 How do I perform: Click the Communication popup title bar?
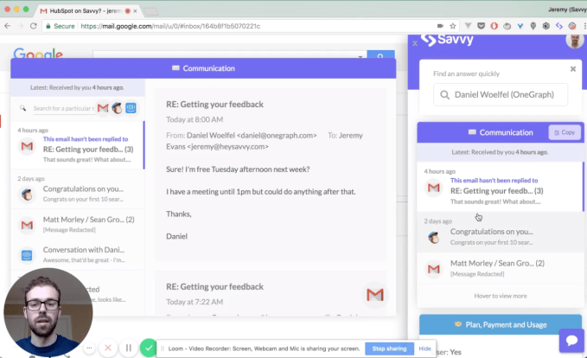pos(203,68)
